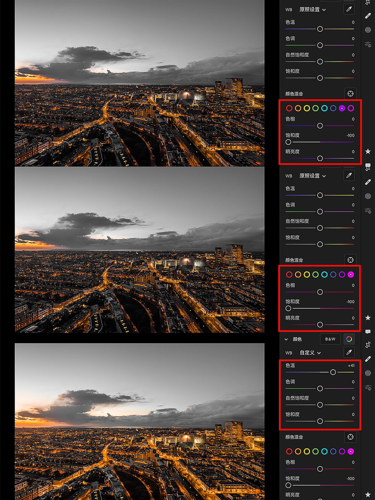Collapse the 颜色 section chevron
375x500 pixels.
(286, 339)
